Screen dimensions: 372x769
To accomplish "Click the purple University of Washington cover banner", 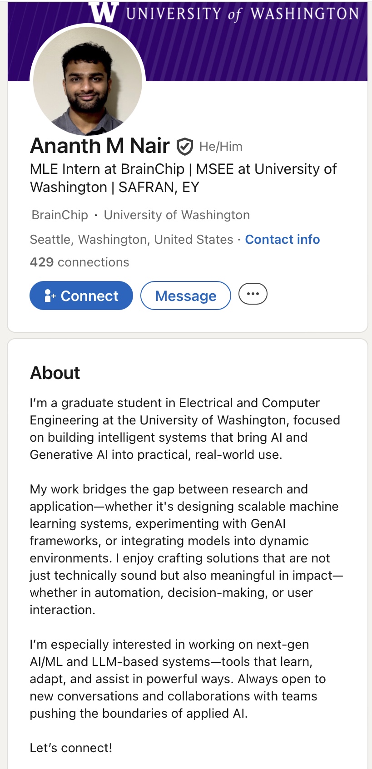I will [254, 50].
